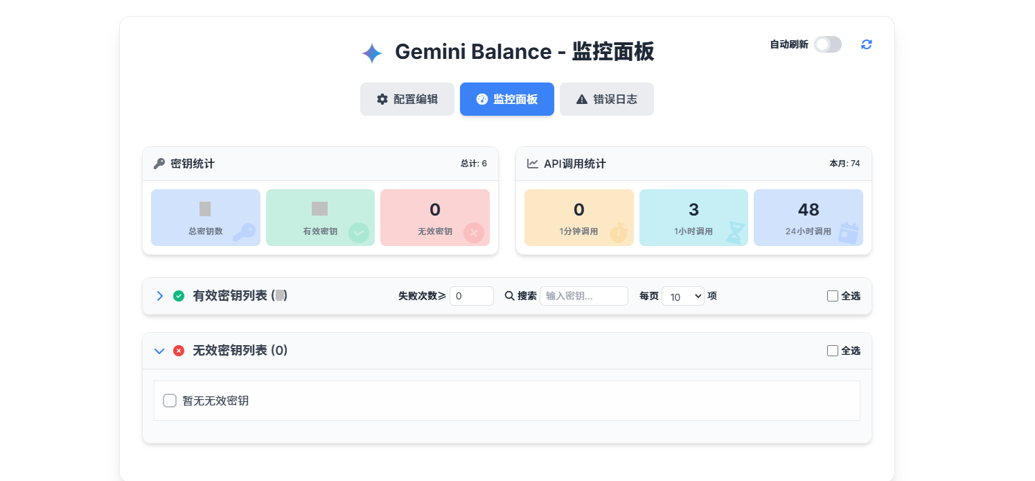Image resolution: width=1035 pixels, height=481 pixels.
Task: Switch to the 错误日志 tab
Action: (x=606, y=98)
